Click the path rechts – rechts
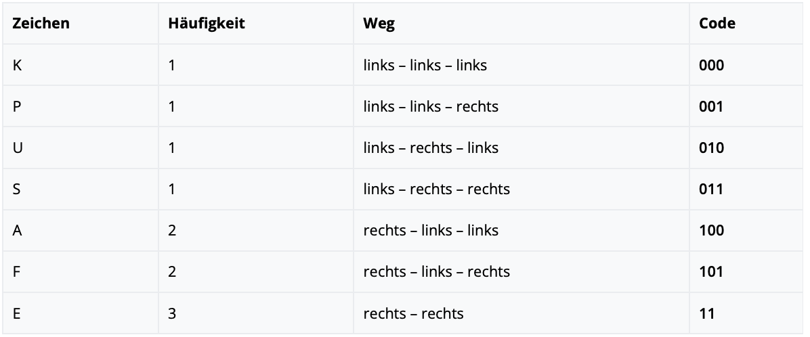The image size is (810, 337). pyautogui.click(x=413, y=313)
